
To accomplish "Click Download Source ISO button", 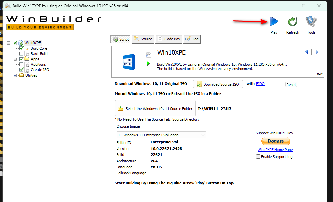I will 218,84.
